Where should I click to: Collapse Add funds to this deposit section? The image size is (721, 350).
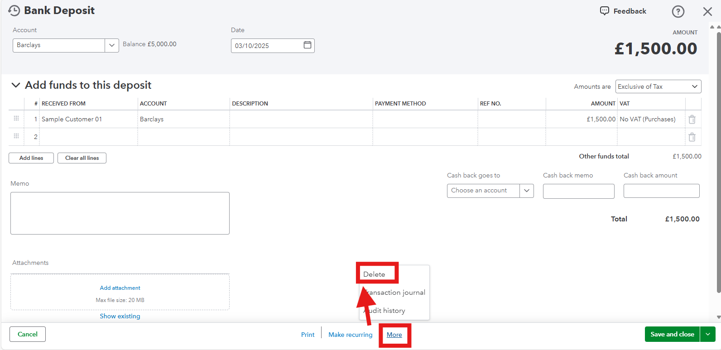16,85
